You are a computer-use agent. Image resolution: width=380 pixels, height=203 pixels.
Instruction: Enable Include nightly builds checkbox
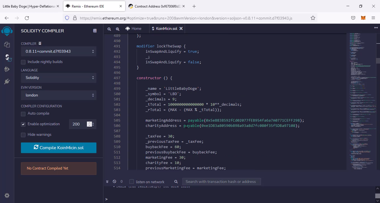coord(23,62)
